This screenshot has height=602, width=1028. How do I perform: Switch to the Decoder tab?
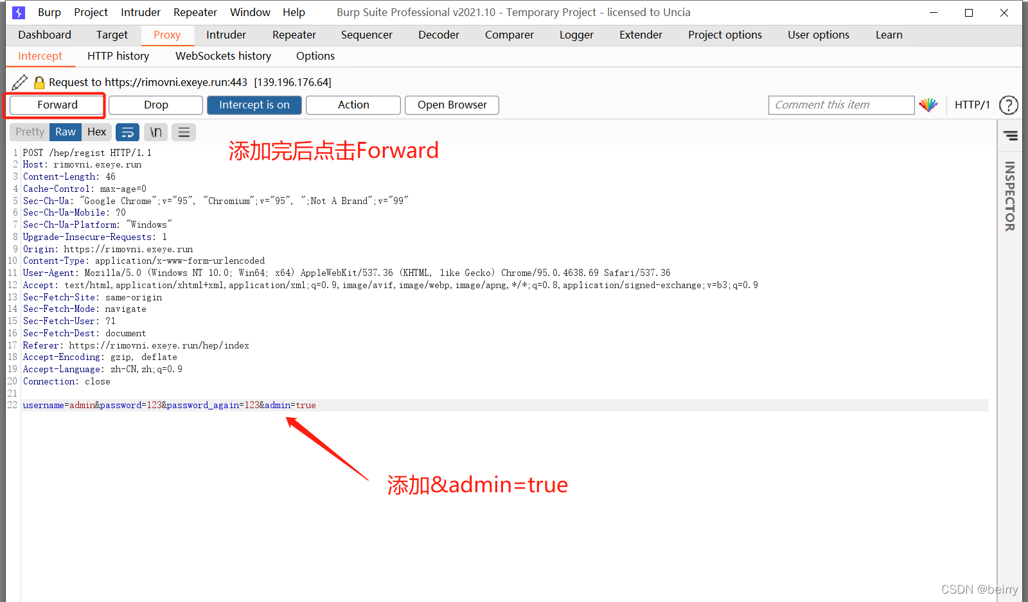(x=439, y=35)
